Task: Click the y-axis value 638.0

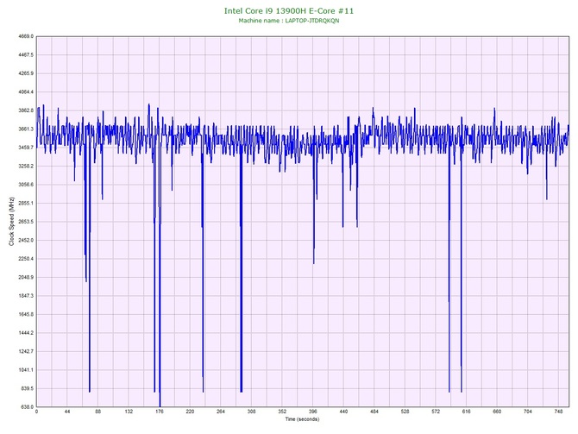Action: click(x=27, y=407)
